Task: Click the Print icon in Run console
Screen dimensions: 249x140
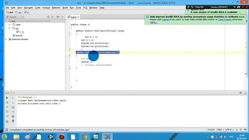Action: pos(13,116)
